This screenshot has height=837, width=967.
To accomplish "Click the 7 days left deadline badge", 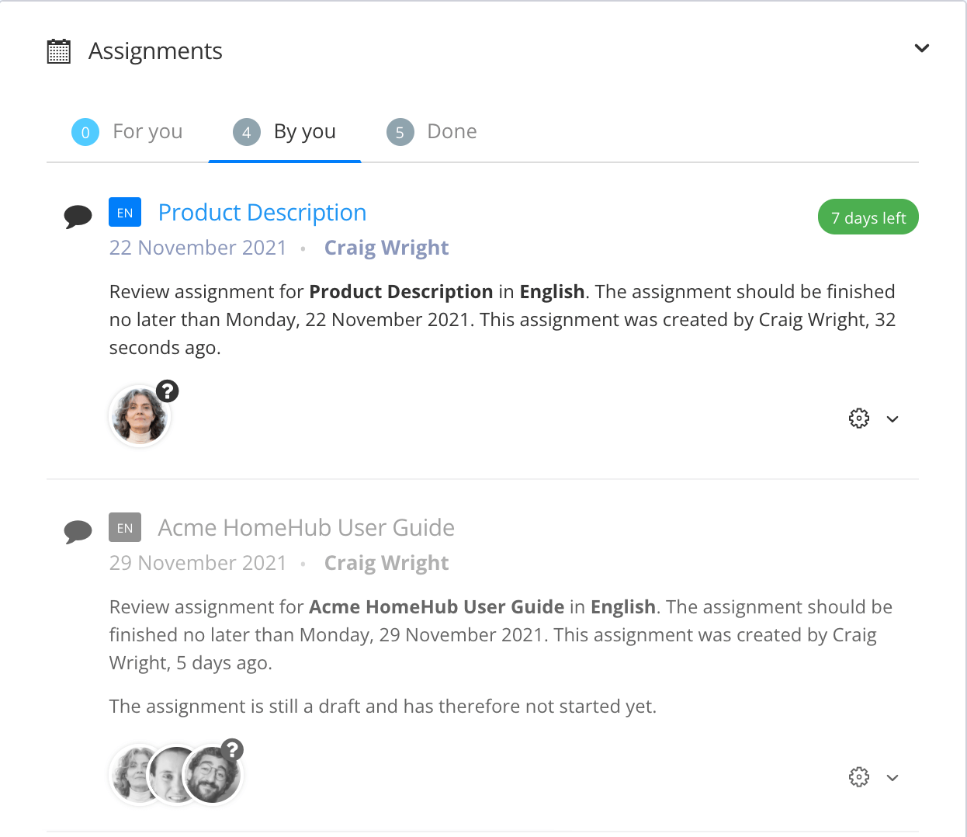I will tap(868, 217).
